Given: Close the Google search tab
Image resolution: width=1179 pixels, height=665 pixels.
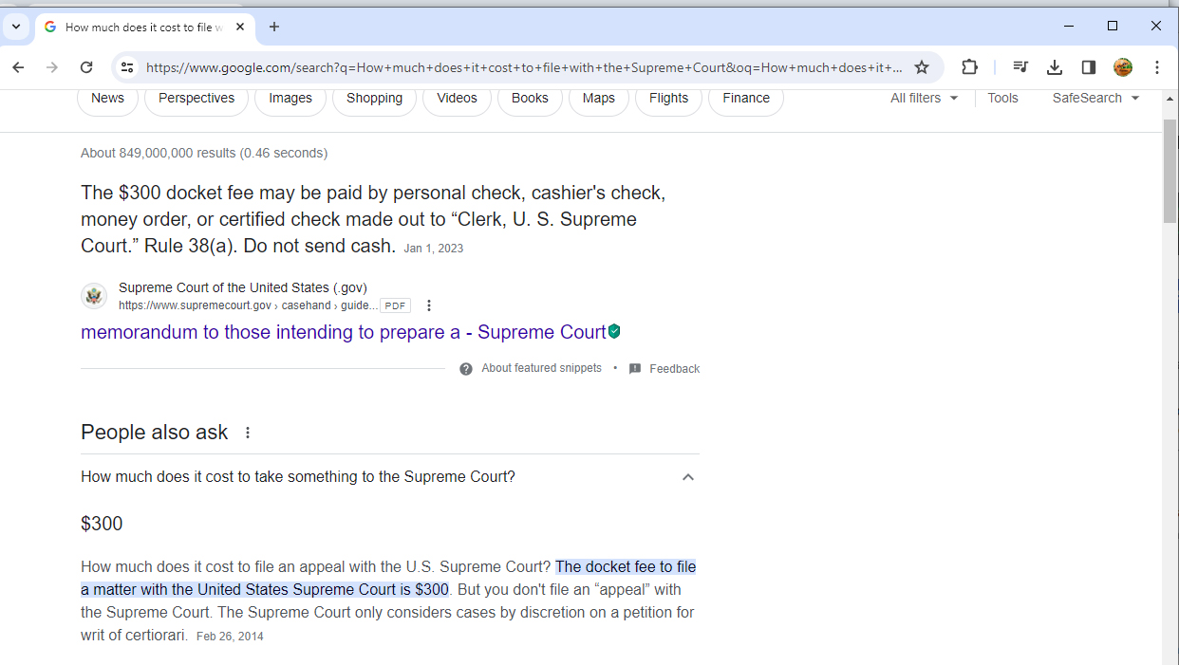Looking at the screenshot, I should 240,27.
